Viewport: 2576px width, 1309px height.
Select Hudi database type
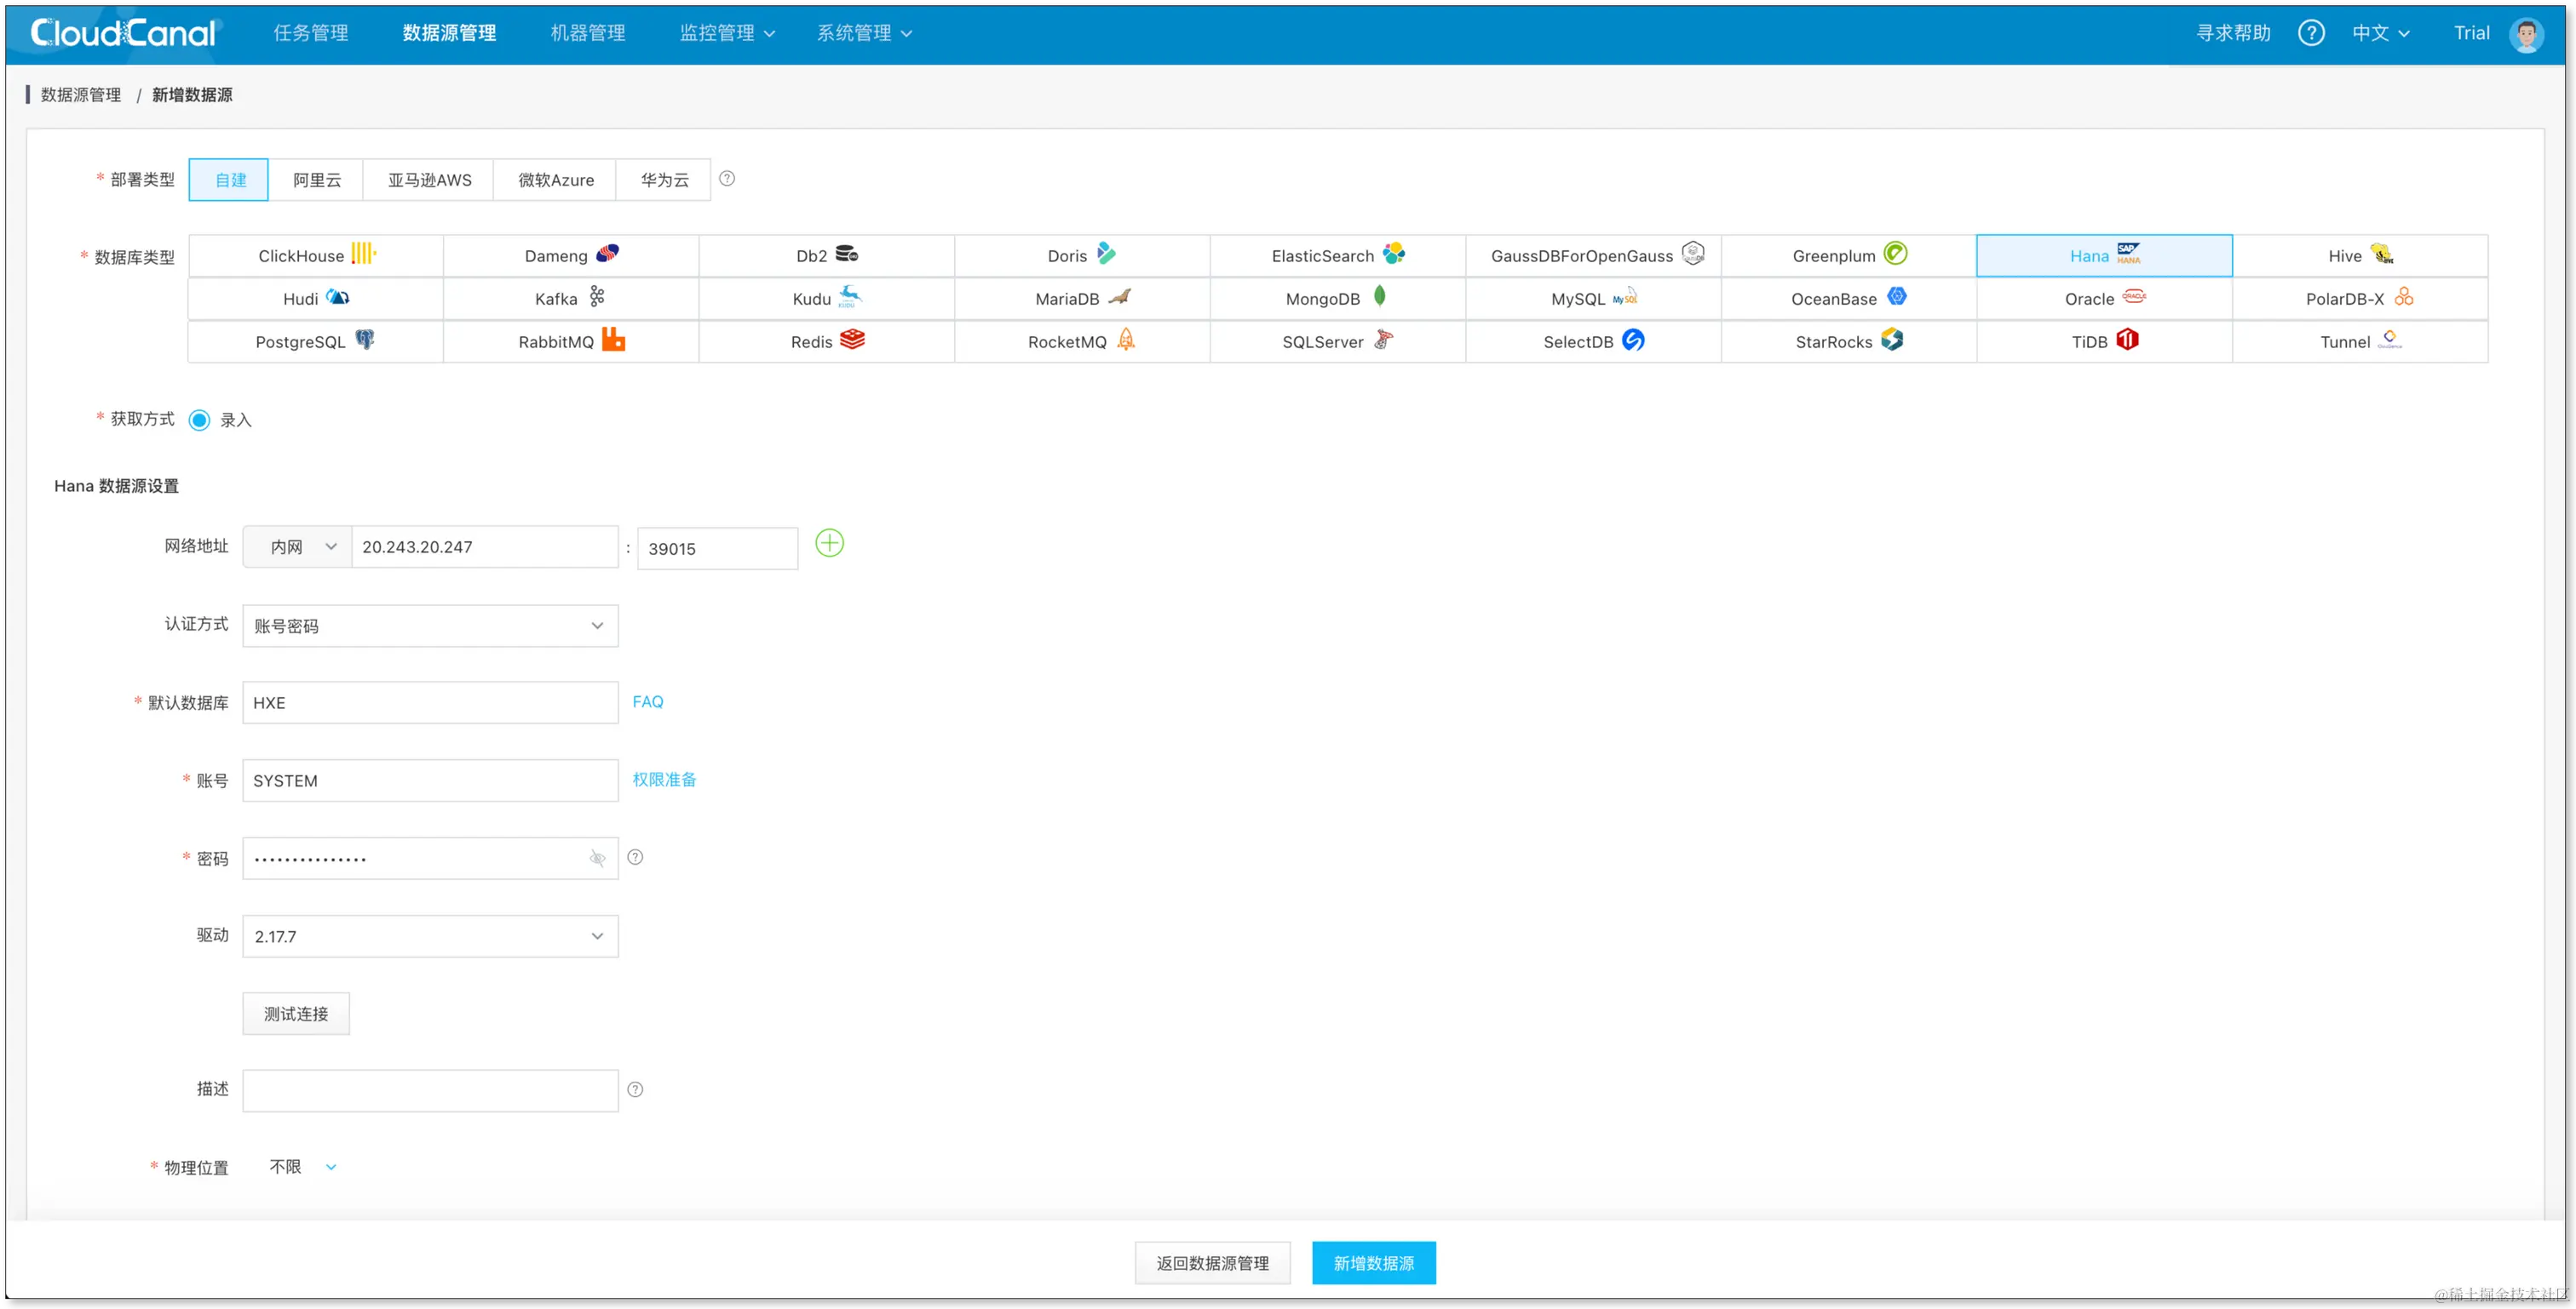(x=315, y=299)
